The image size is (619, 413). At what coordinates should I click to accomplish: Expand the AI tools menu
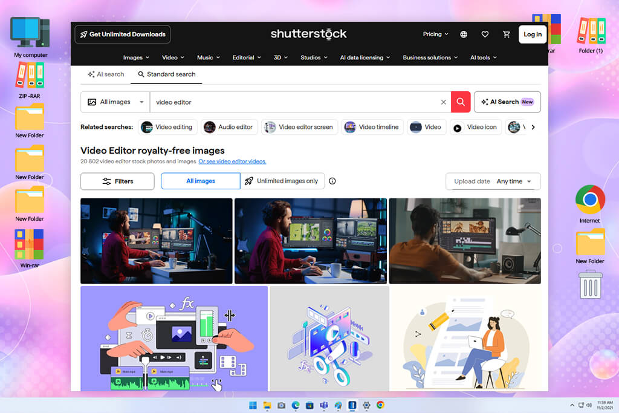point(484,57)
